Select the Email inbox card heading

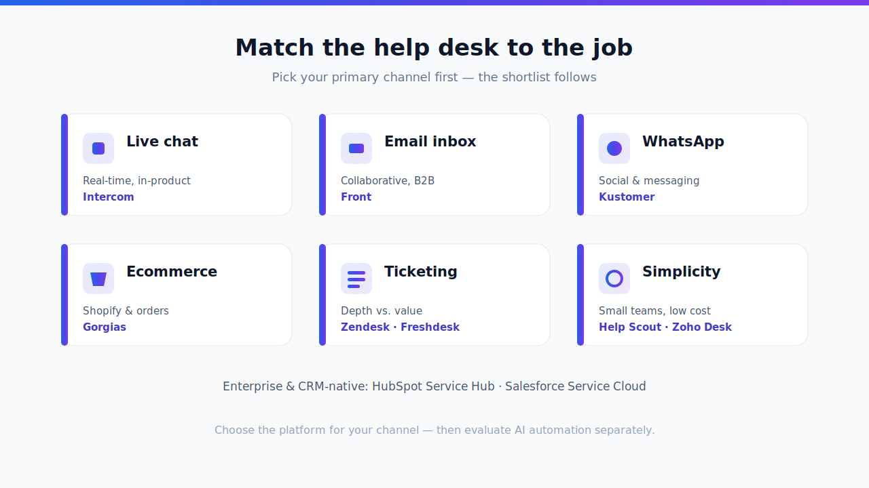(430, 142)
